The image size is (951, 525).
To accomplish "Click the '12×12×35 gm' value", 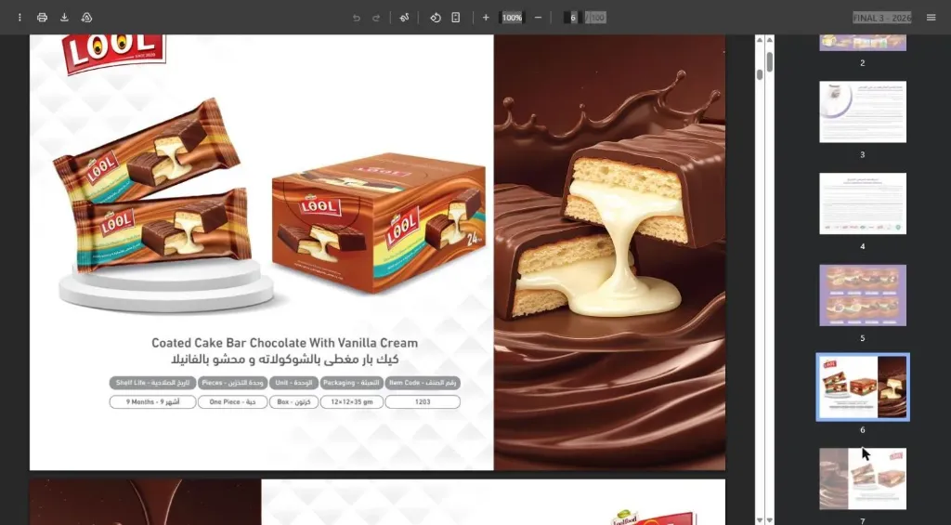I will point(352,401).
